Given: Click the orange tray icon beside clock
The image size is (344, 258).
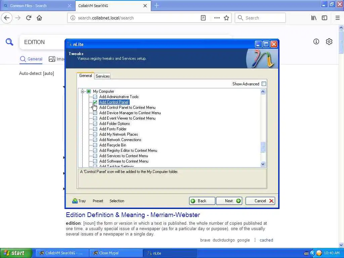Looking at the screenshot, I should click(x=319, y=253).
